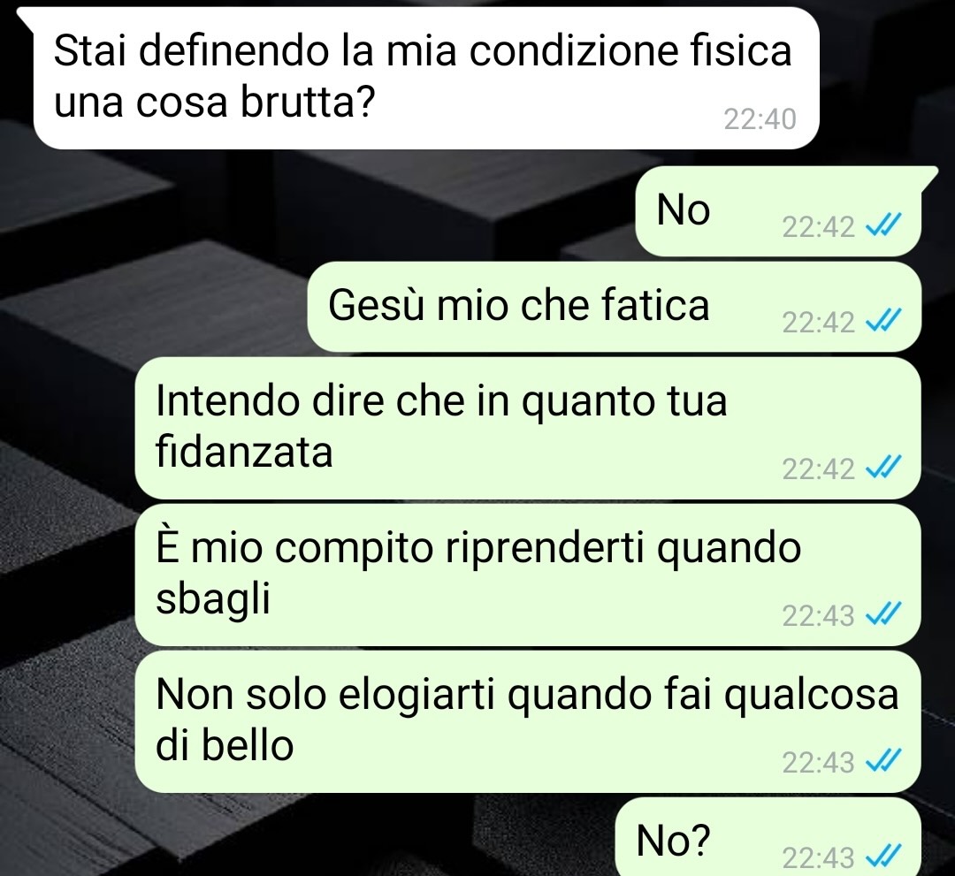Tap read ticks on 'Gesù mio che fatica'
This screenshot has width=955, height=876.
tap(883, 320)
